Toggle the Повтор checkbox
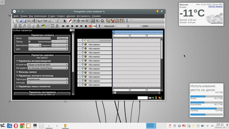Image resolution: width=229 pixels, height=129 pixels. (x=29, y=42)
